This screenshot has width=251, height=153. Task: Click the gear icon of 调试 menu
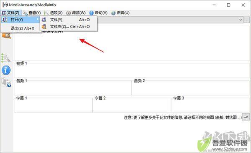coord(68,13)
